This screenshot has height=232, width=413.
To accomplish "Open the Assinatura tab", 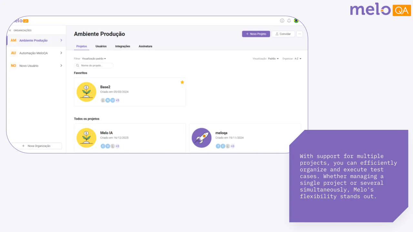I will pyautogui.click(x=146, y=46).
